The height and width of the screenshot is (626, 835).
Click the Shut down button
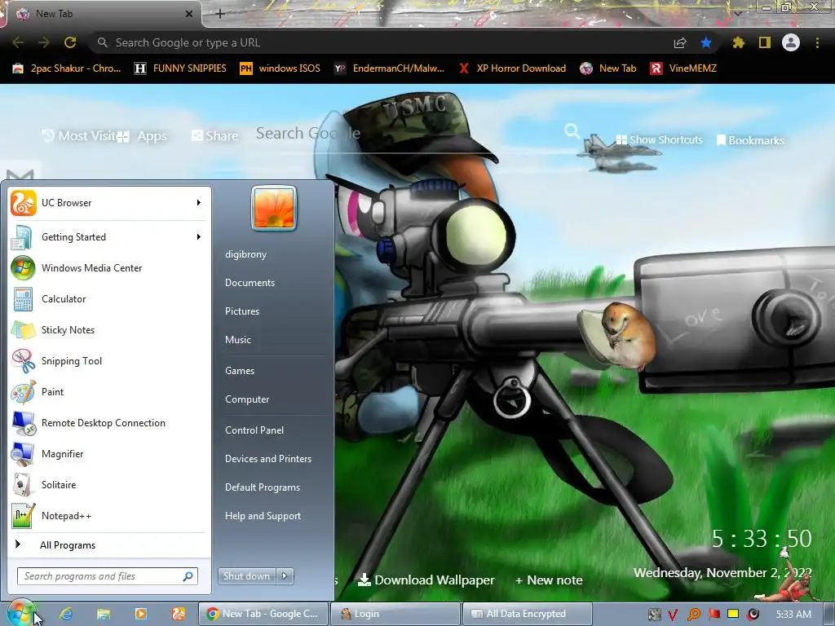tap(248, 576)
